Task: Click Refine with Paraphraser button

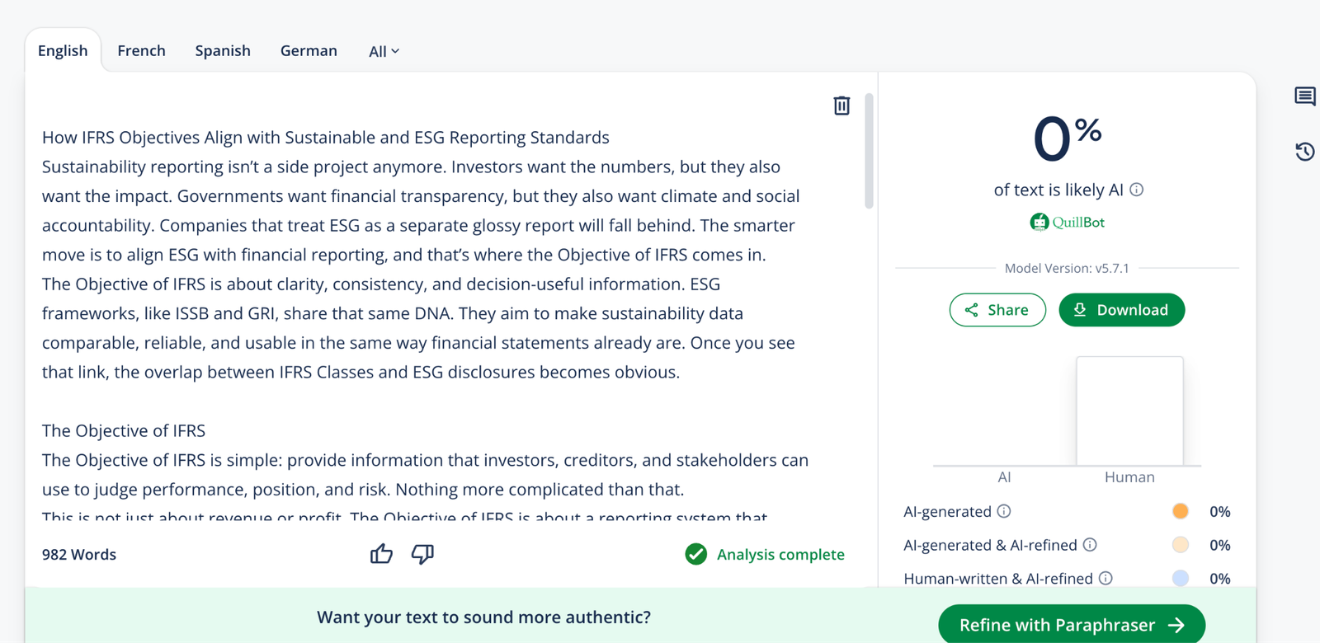Action: 1071,625
